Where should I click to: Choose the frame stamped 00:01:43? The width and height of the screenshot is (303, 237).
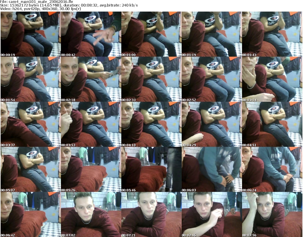click(x=272, y=34)
